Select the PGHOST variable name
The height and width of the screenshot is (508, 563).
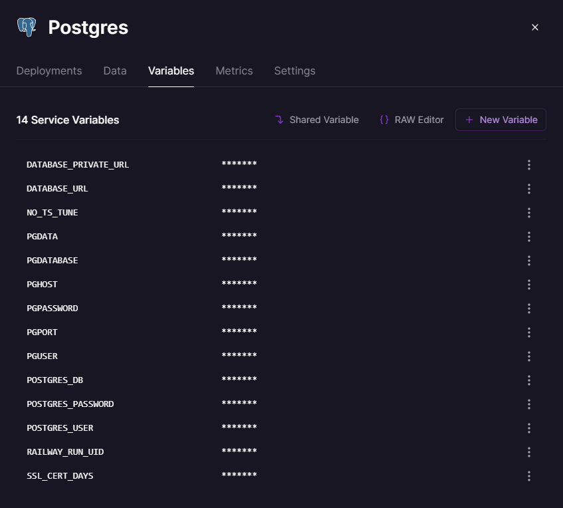[x=42, y=284]
